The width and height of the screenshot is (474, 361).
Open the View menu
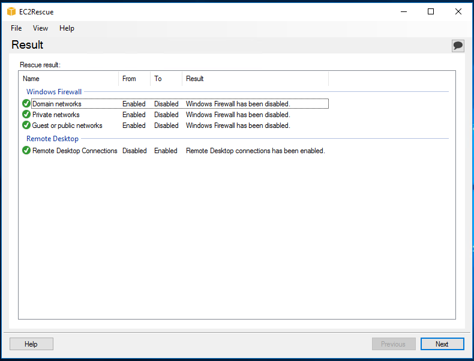coord(40,28)
